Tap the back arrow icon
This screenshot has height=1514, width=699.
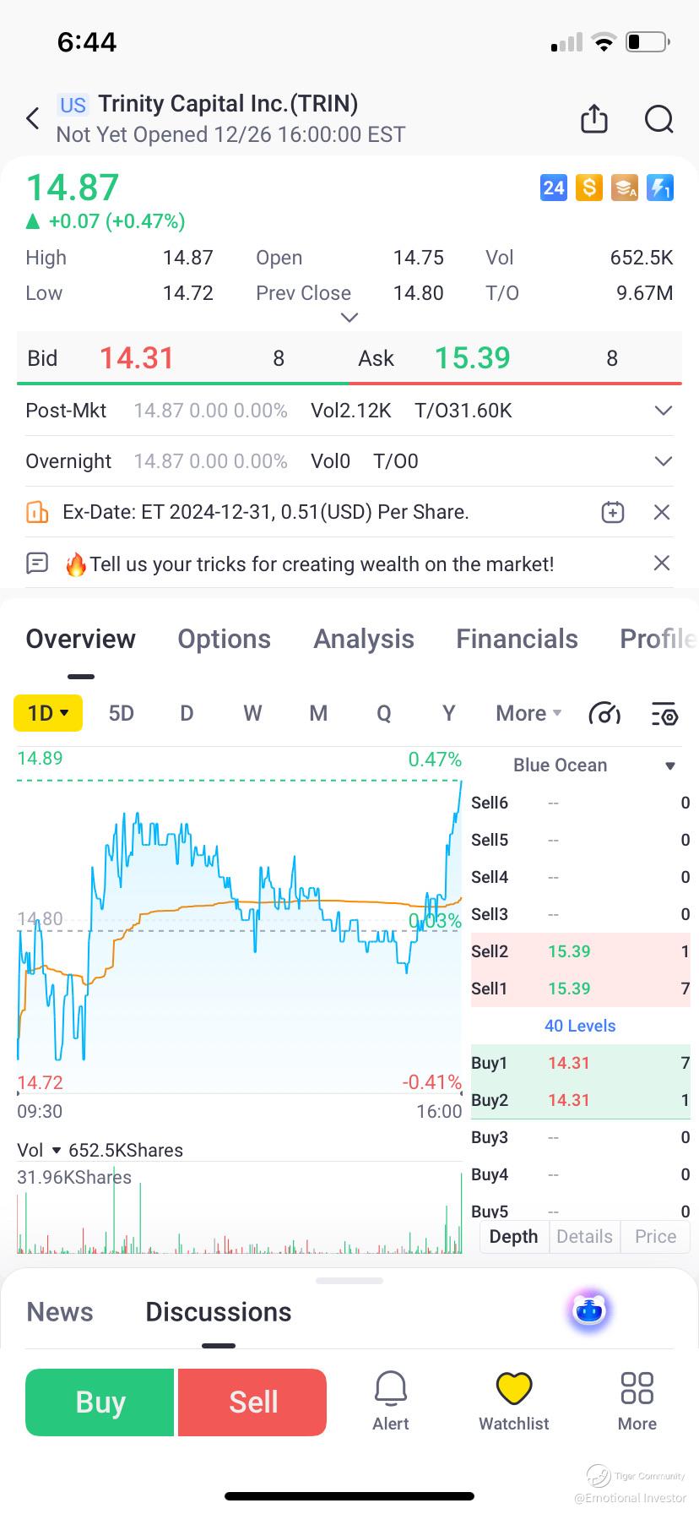(x=33, y=118)
